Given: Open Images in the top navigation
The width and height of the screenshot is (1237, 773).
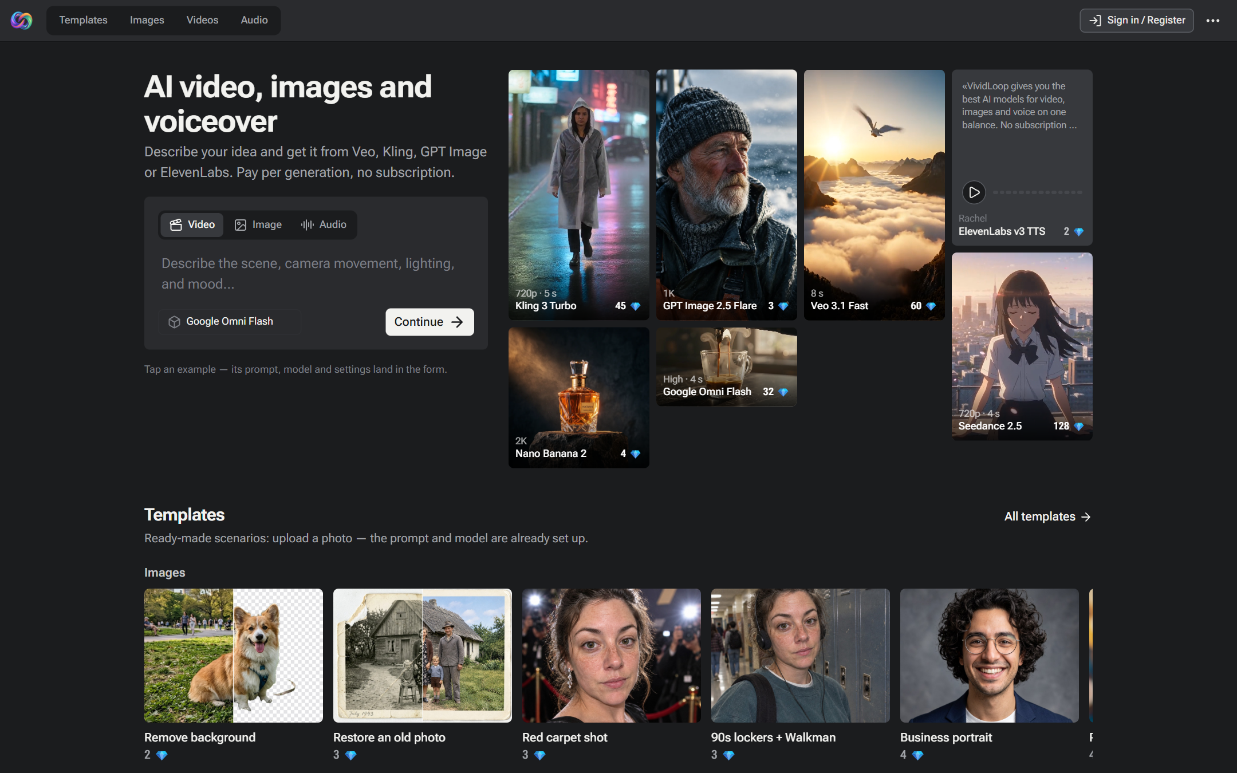Looking at the screenshot, I should 147,20.
